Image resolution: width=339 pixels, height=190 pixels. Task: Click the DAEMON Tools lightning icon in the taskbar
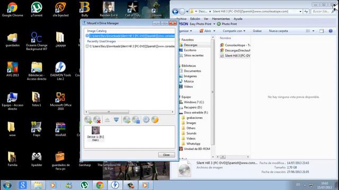coord(115,185)
